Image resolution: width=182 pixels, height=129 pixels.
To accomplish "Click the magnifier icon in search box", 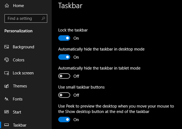I will 43,18.
